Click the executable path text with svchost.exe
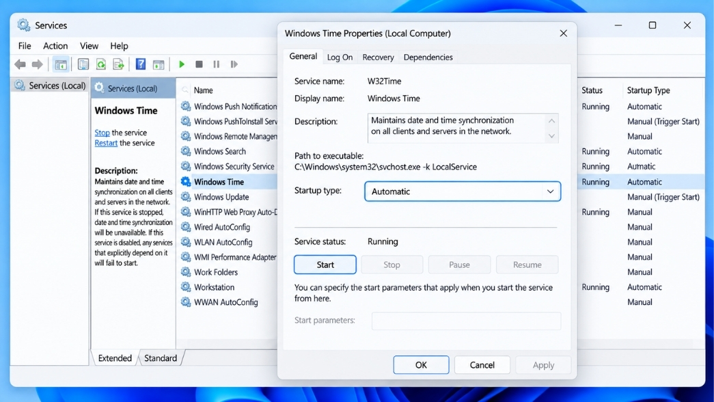 coord(385,167)
